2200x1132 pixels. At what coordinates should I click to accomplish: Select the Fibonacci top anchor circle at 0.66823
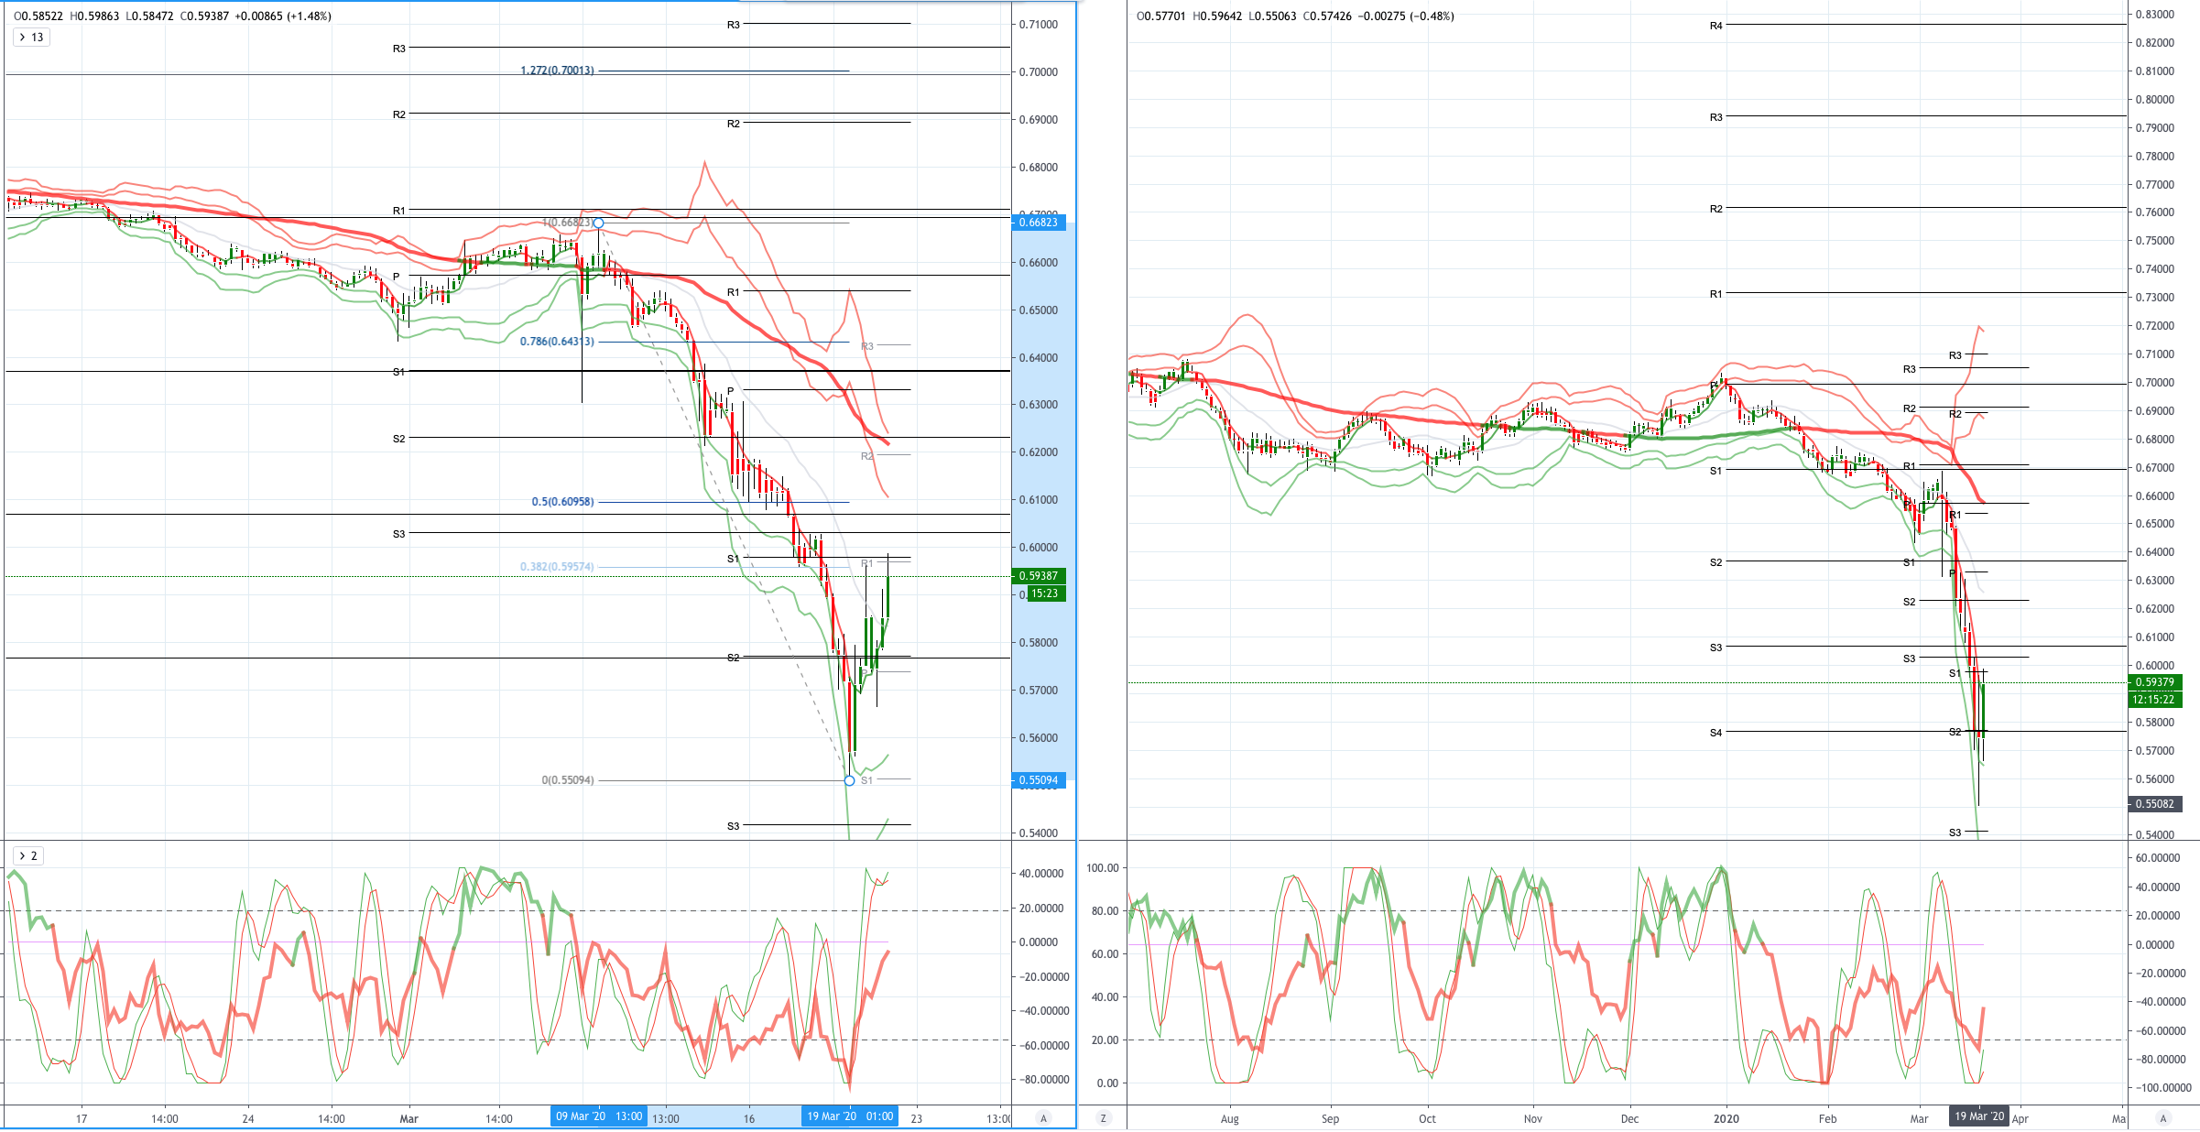tap(598, 223)
